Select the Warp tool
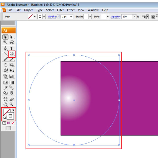 6,70
